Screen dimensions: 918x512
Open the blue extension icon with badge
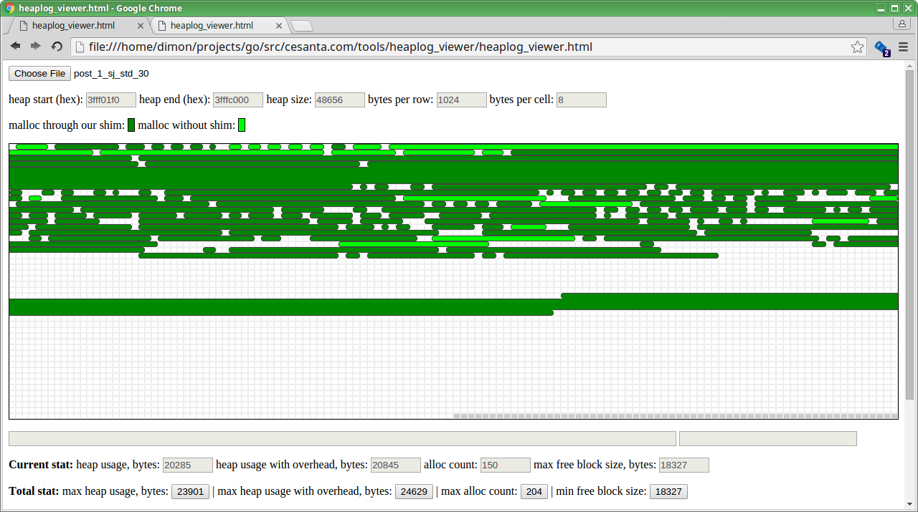[x=881, y=48]
